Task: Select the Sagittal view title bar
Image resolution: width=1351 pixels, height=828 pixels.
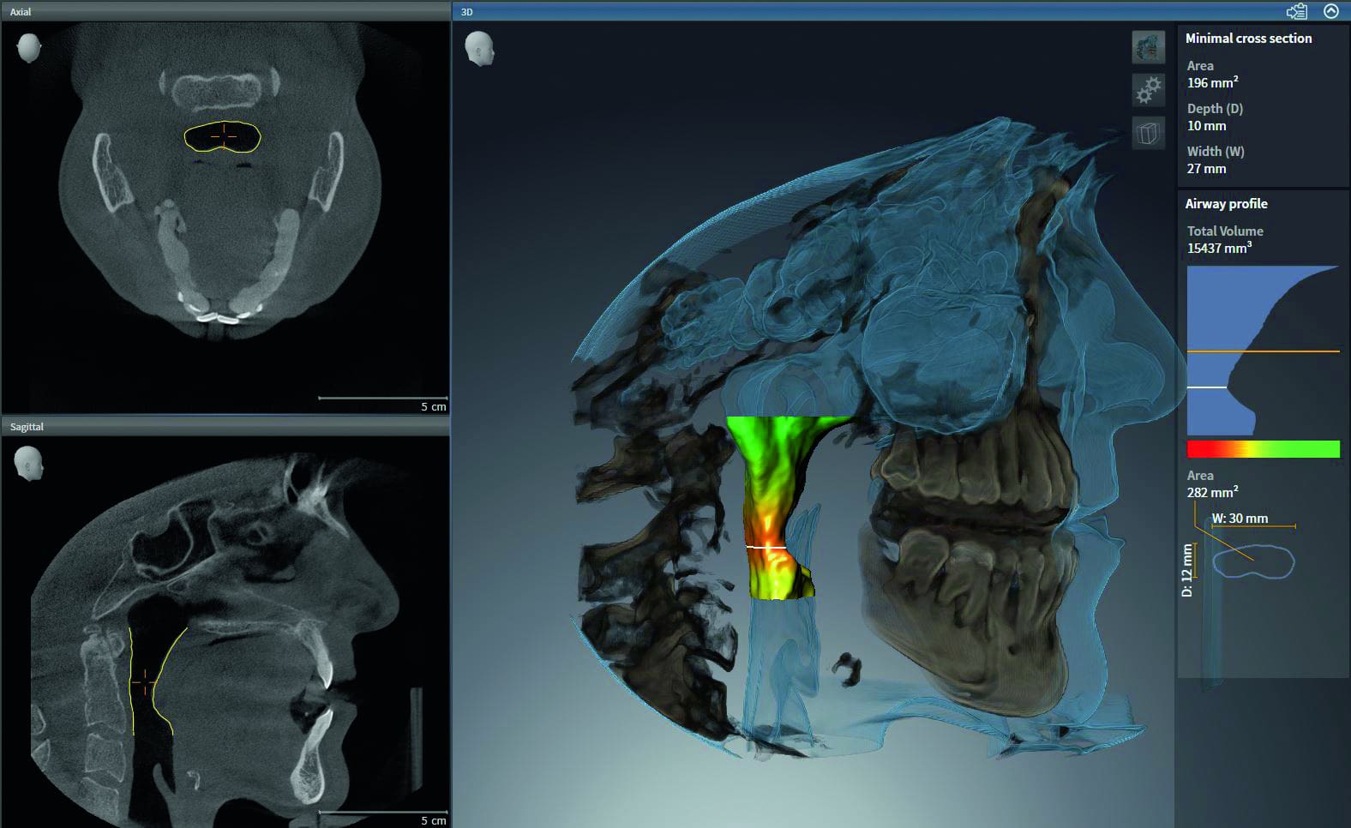Action: click(225, 426)
